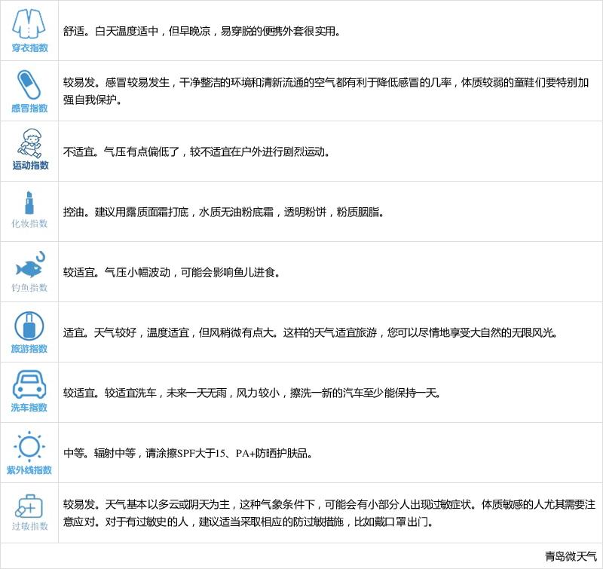Click the 青岛微天气 source text
Image resolution: width=603 pixels, height=569 pixels.
click(571, 556)
